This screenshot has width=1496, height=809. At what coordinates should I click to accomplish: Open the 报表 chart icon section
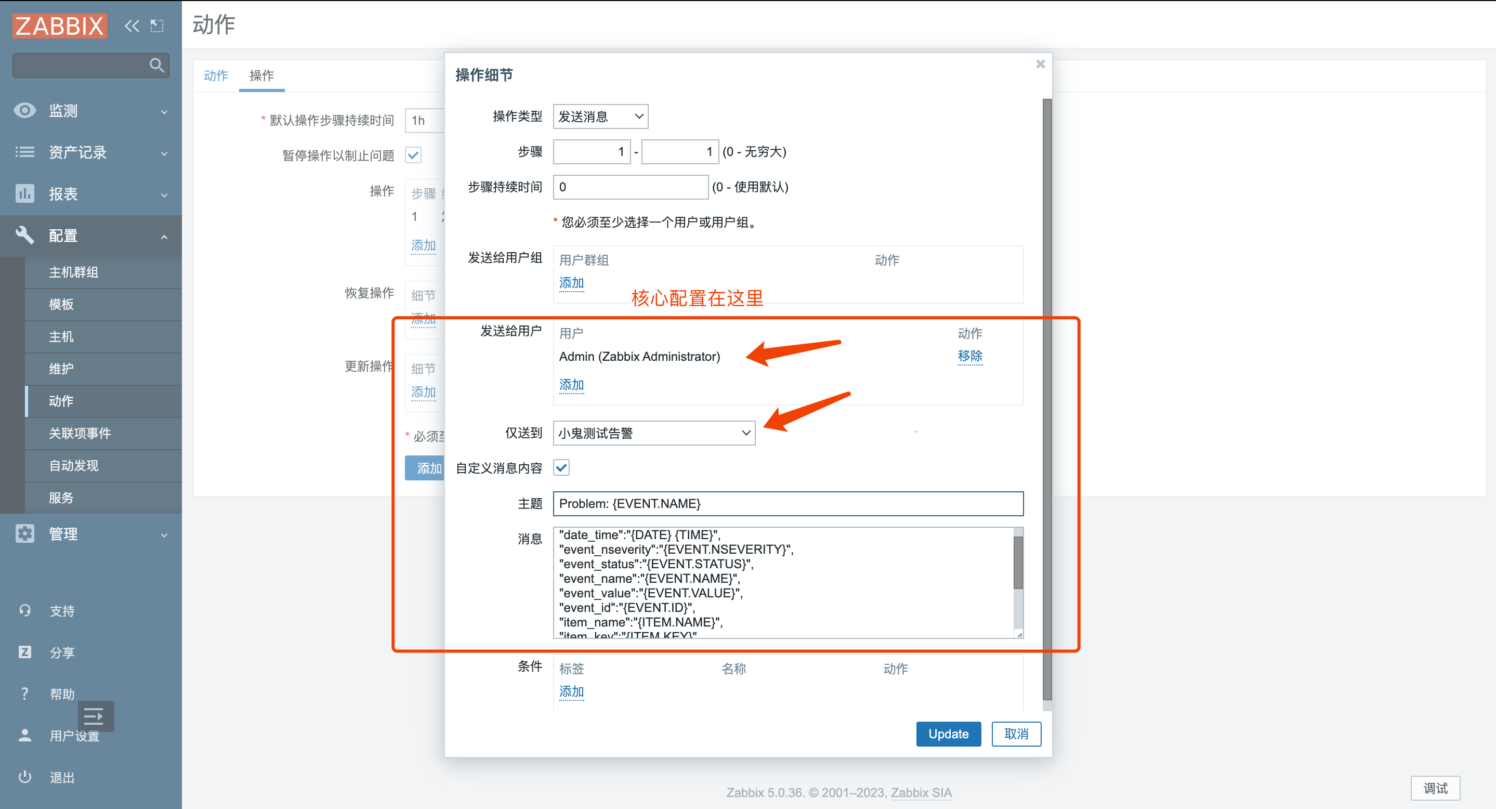(25, 193)
